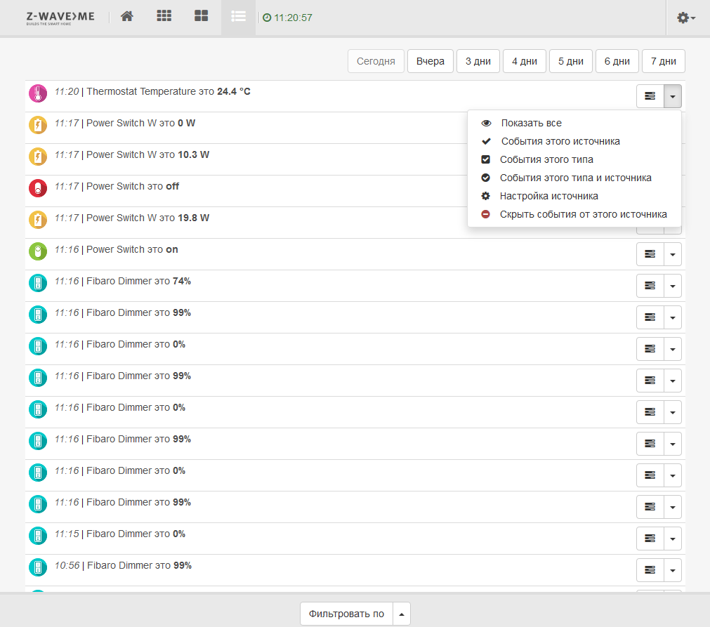710x627 pixels.
Task: Filter events to 7 дни
Action: click(x=664, y=61)
